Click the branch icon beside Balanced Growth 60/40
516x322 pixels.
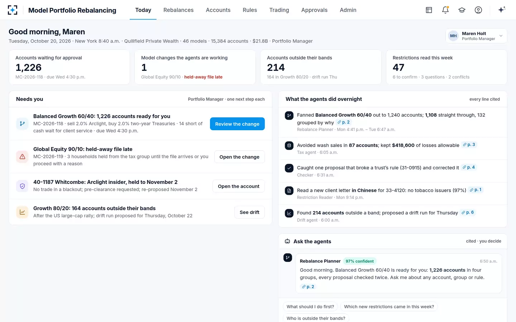pyautogui.click(x=22, y=124)
